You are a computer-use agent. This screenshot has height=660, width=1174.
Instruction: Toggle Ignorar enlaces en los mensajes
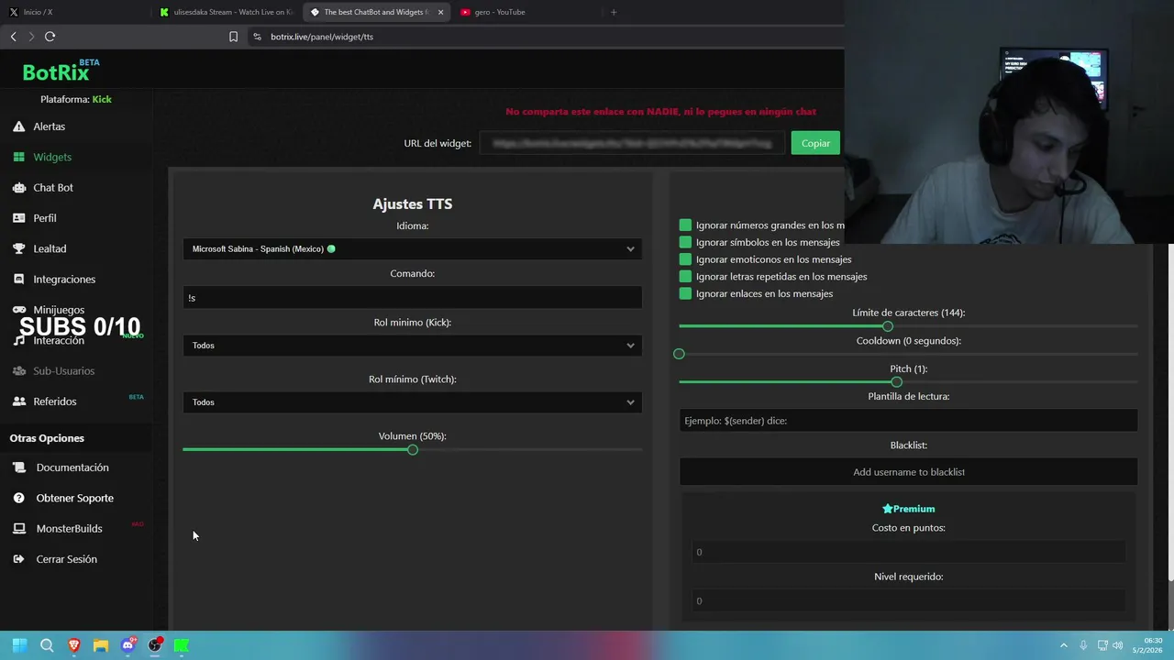click(685, 293)
